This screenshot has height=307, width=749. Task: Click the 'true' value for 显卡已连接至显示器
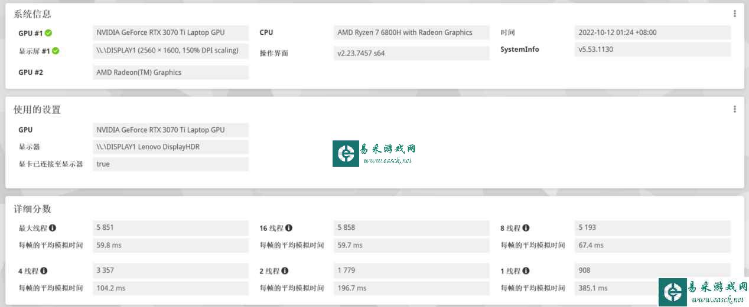pyautogui.click(x=171, y=164)
